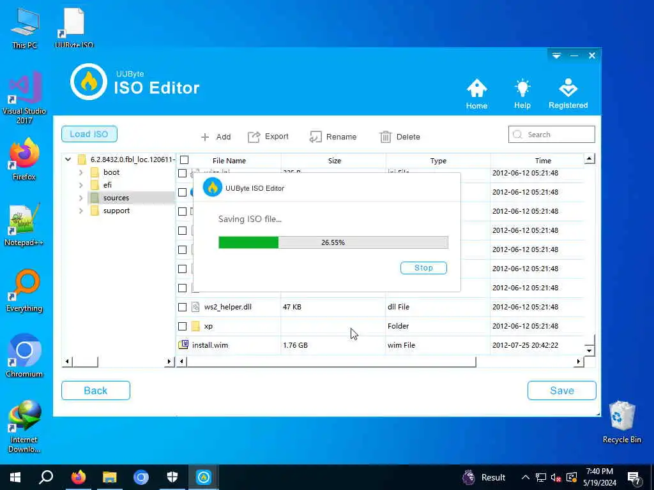This screenshot has width=654, height=490.
Task: Click the Delete trash toolbar item
Action: point(400,137)
